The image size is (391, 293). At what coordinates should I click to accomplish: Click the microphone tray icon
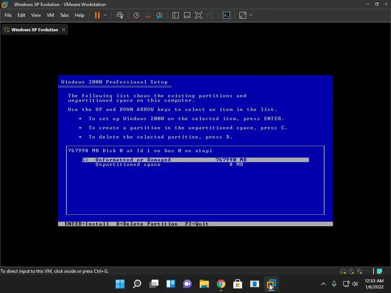point(334,284)
